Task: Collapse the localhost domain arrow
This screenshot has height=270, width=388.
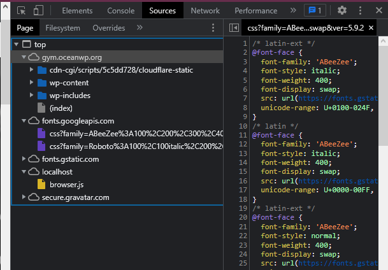Action: tap(24, 171)
